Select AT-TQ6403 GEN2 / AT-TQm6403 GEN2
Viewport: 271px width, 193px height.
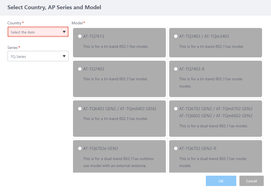(80, 109)
